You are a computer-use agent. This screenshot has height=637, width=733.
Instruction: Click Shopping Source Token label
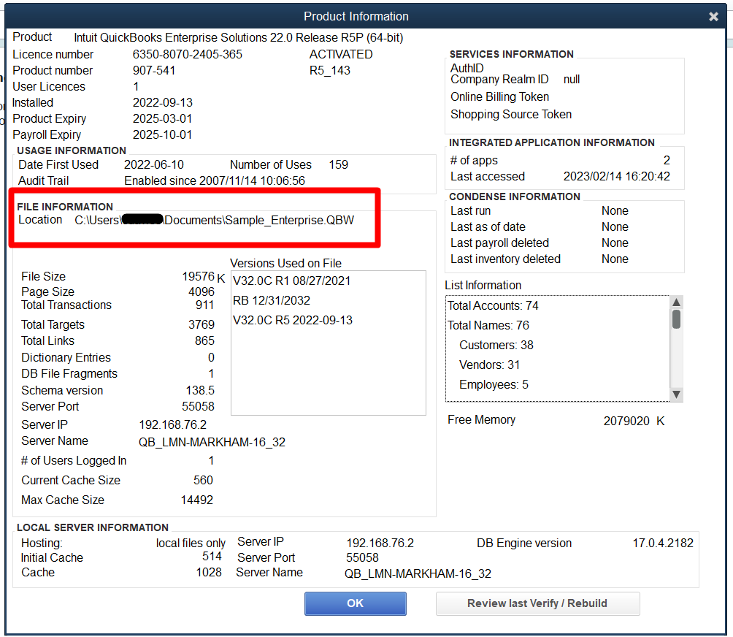point(511,115)
